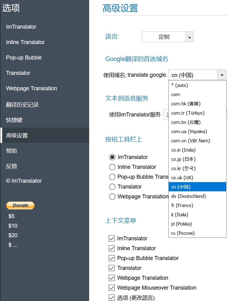Choose com.ua (Україна) domain
The height and width of the screenshot is (301, 228).
coord(197,131)
